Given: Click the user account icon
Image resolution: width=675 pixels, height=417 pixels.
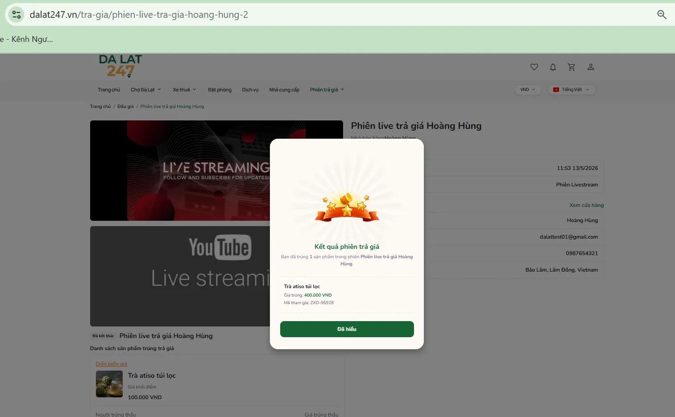Looking at the screenshot, I should click(x=591, y=67).
